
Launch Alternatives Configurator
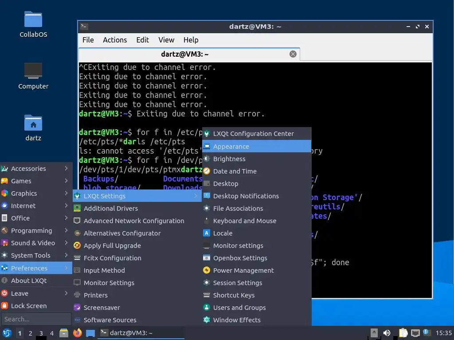click(137, 233)
